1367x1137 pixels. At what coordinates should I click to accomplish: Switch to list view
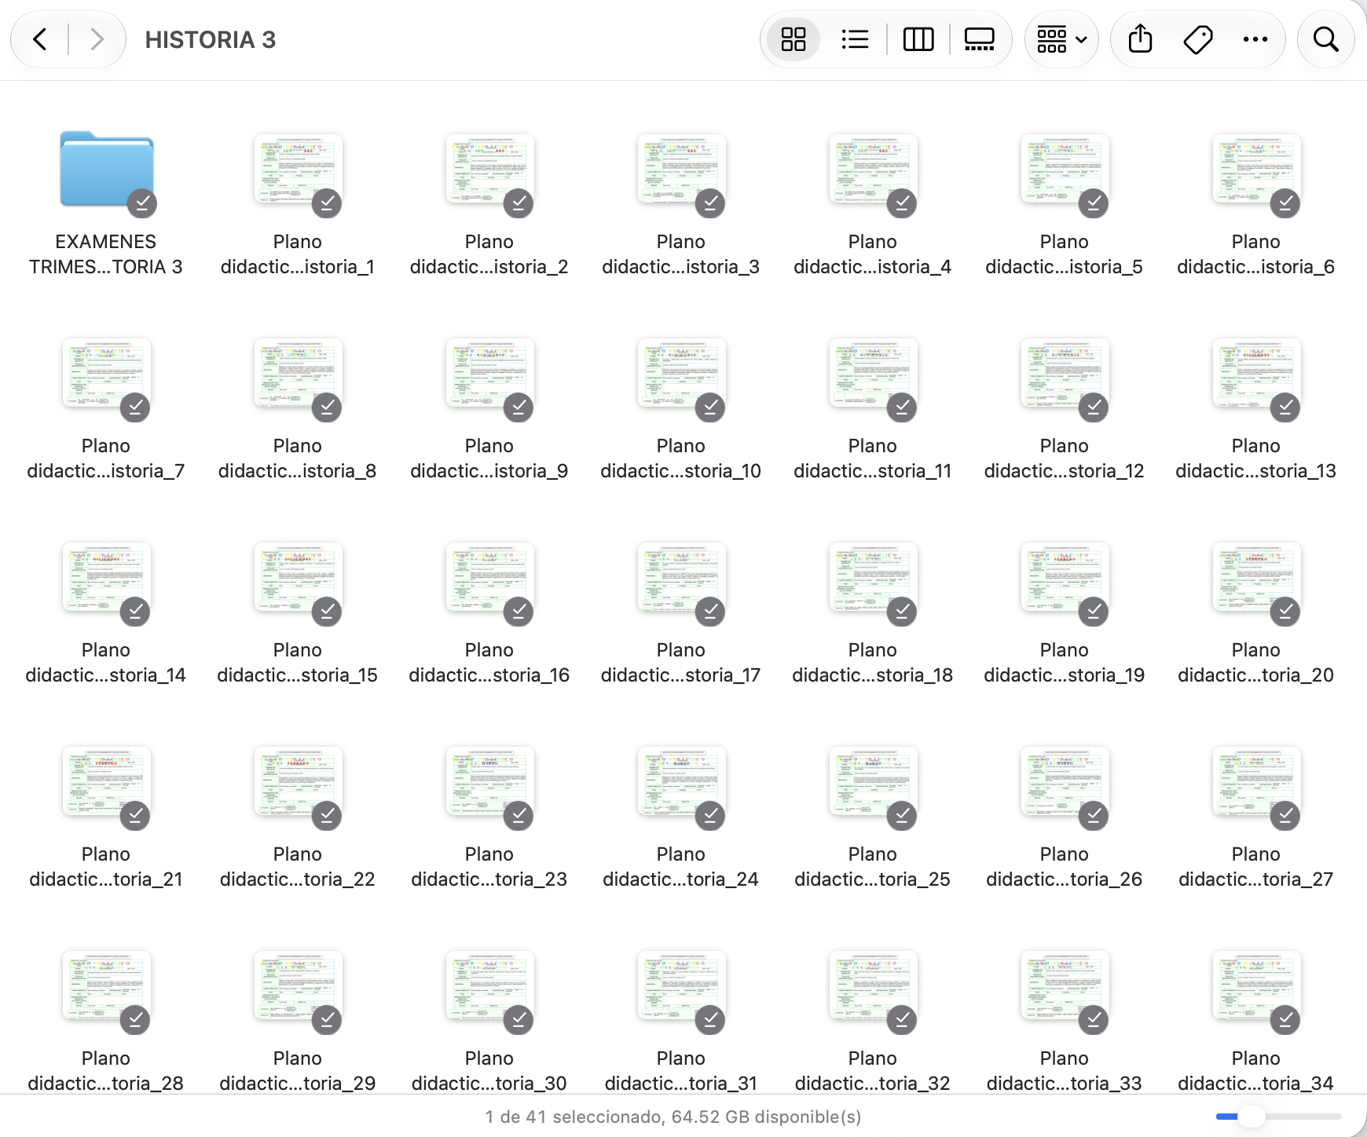tap(855, 39)
